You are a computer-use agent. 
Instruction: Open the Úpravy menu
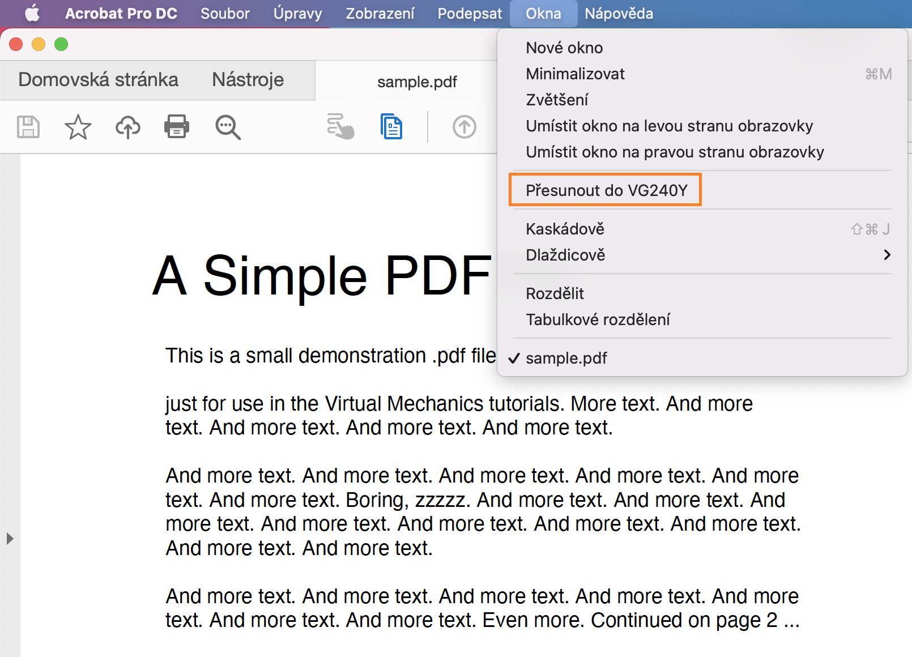tap(297, 13)
